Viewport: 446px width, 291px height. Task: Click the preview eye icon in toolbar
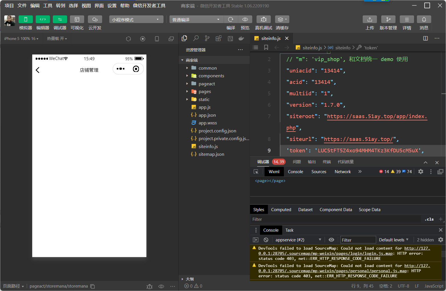(x=245, y=19)
